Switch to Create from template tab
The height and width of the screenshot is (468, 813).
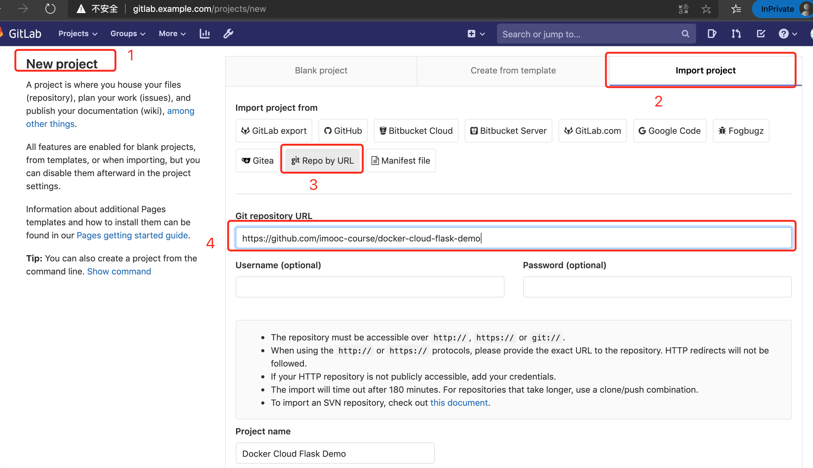click(513, 70)
